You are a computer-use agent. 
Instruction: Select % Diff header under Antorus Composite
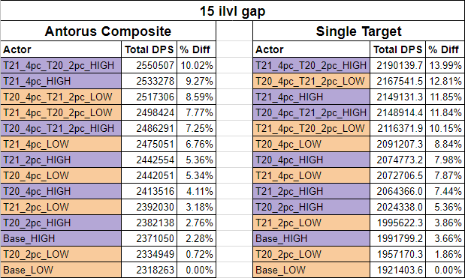196,49
